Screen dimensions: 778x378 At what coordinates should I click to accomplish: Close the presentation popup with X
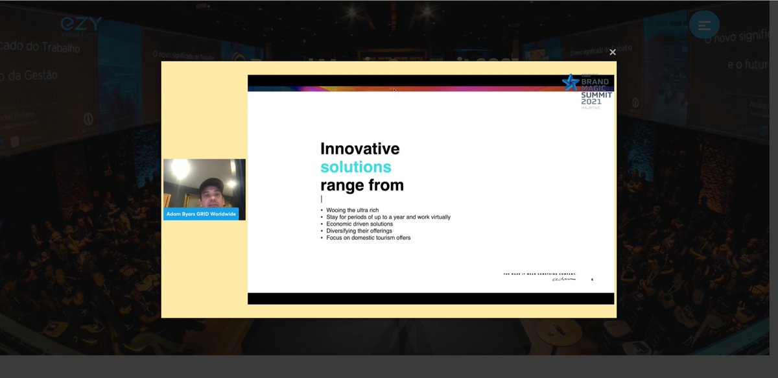pyautogui.click(x=612, y=53)
